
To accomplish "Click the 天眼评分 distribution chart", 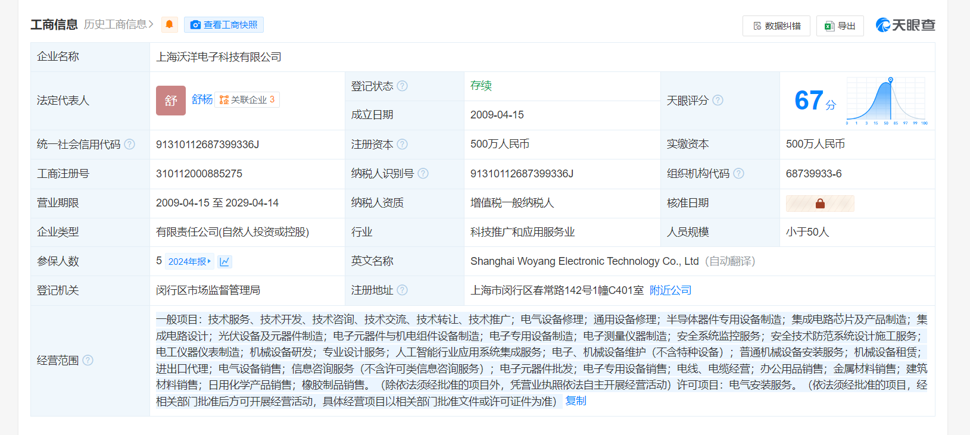I will [x=887, y=101].
